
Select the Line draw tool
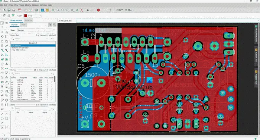pos(2,114)
